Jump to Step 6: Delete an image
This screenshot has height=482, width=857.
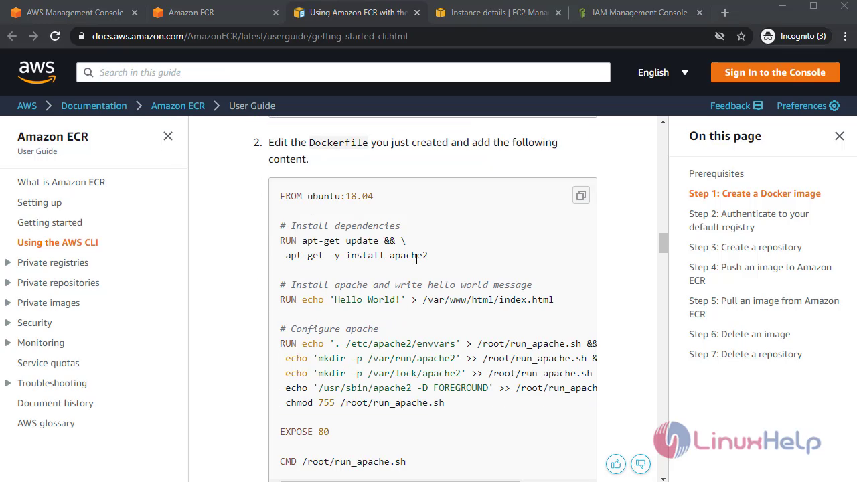[x=739, y=334]
